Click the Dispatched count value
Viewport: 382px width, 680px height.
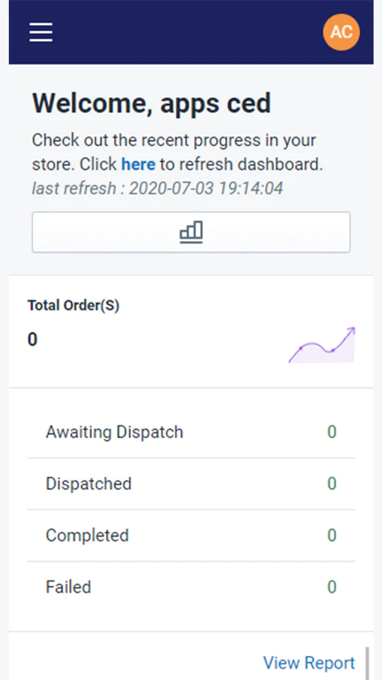(331, 484)
